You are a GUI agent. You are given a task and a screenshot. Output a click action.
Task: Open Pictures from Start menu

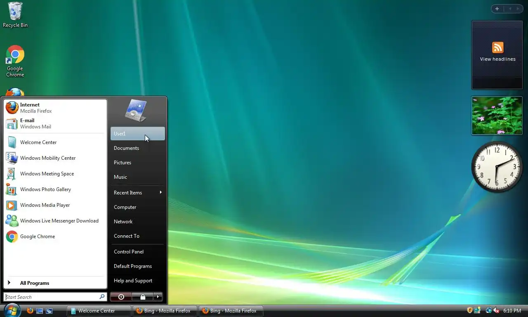coord(137,163)
